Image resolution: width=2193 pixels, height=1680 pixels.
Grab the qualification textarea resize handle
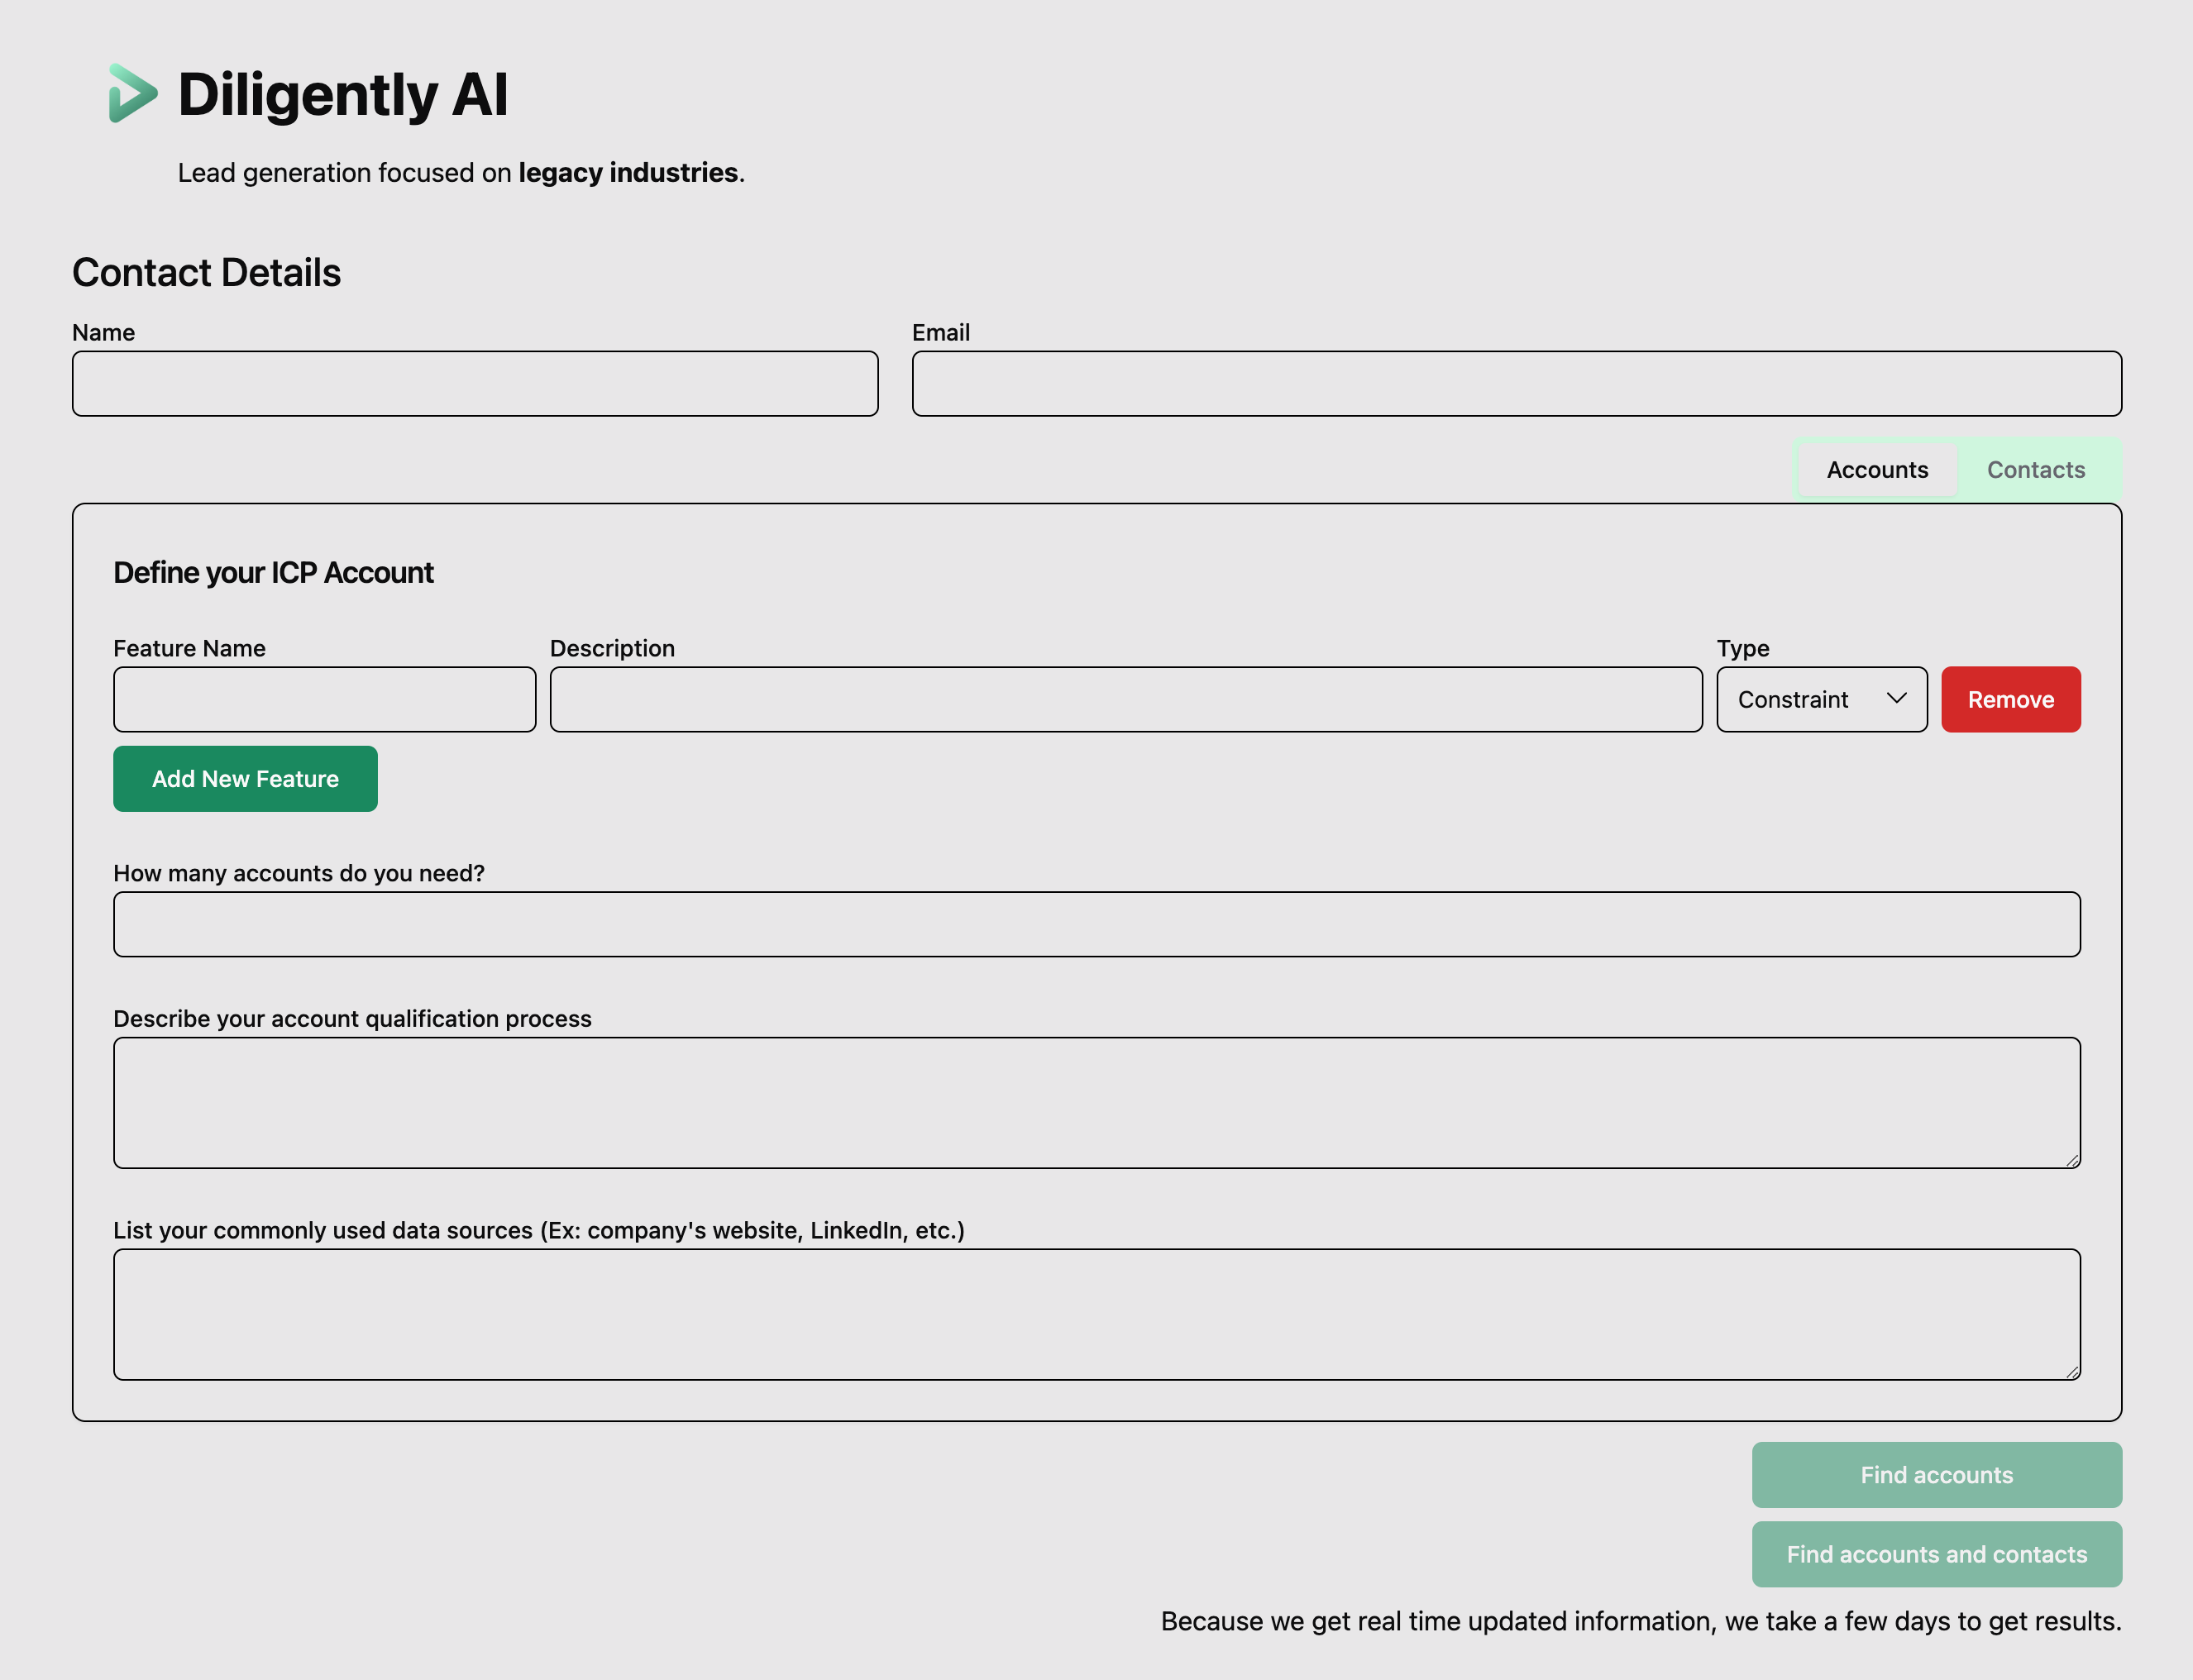tap(2073, 1160)
